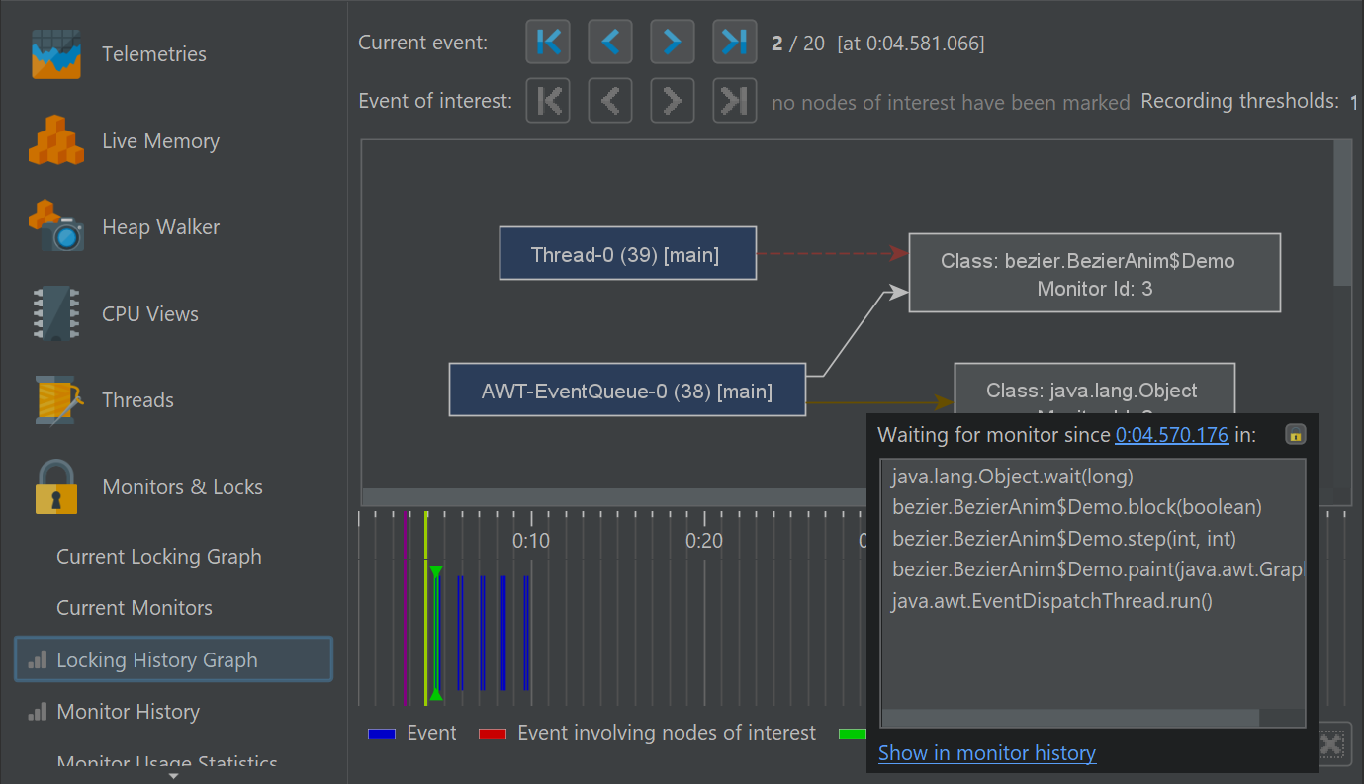Viewport: 1364px width, 784px height.
Task: Open the CPU Views chip icon
Action: coord(55,313)
